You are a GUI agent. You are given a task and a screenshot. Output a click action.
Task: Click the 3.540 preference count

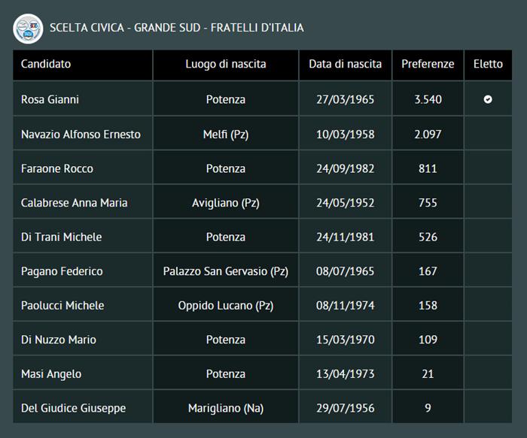coord(428,99)
